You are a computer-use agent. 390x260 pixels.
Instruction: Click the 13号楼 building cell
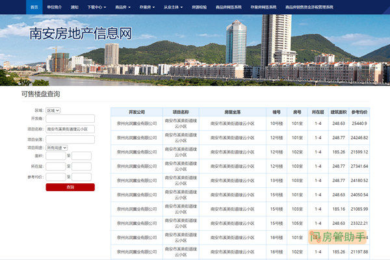(x=277, y=181)
